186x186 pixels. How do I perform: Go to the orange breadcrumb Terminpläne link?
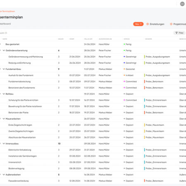[7, 11]
